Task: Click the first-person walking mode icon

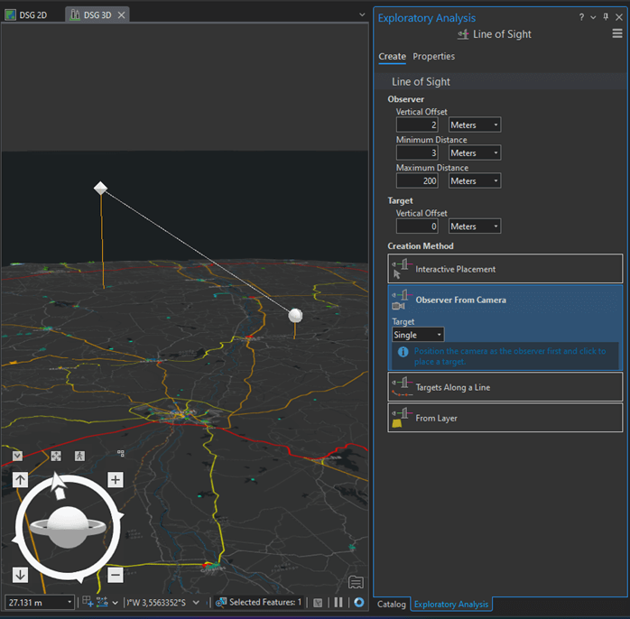Action: point(79,457)
